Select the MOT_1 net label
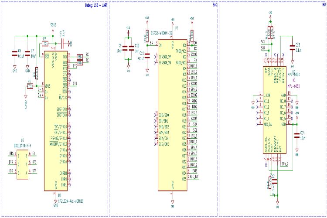 (x=194, y=66)
